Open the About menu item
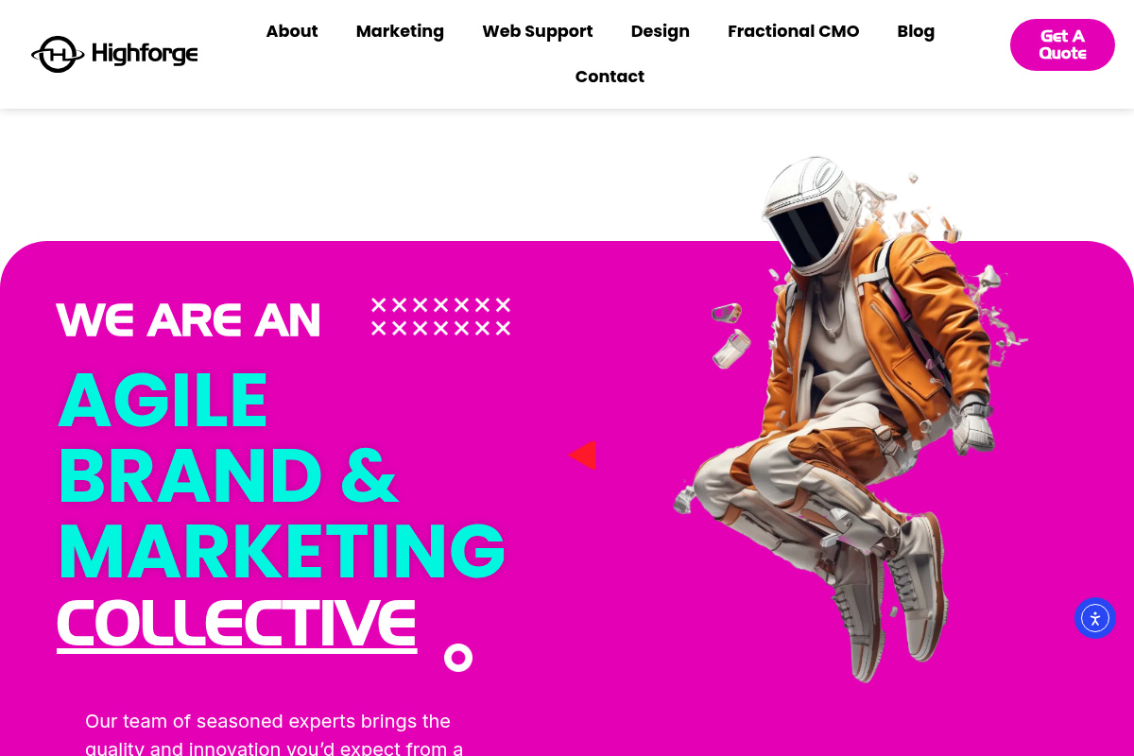Viewport: 1134px width, 756px height. point(292,31)
